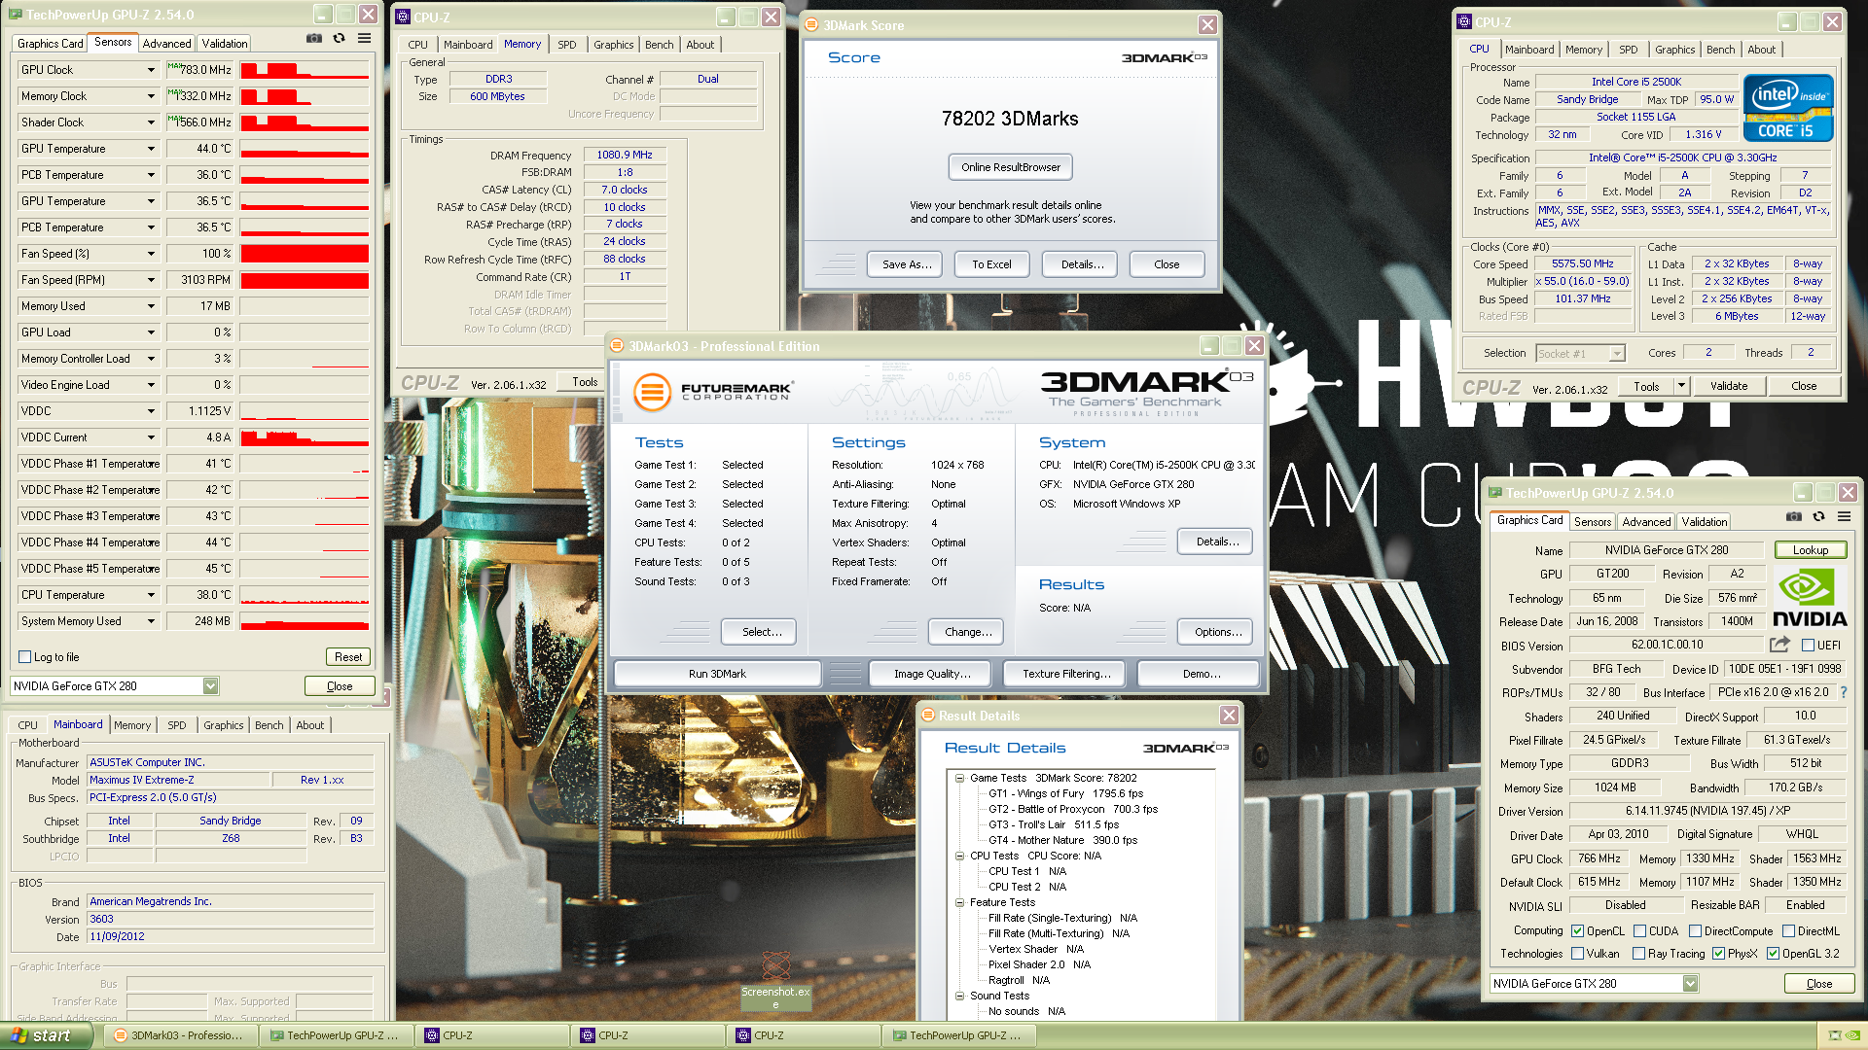Click the refresh icon in GPU-Z Sensors window
This screenshot has height=1050, width=1868.
(339, 39)
